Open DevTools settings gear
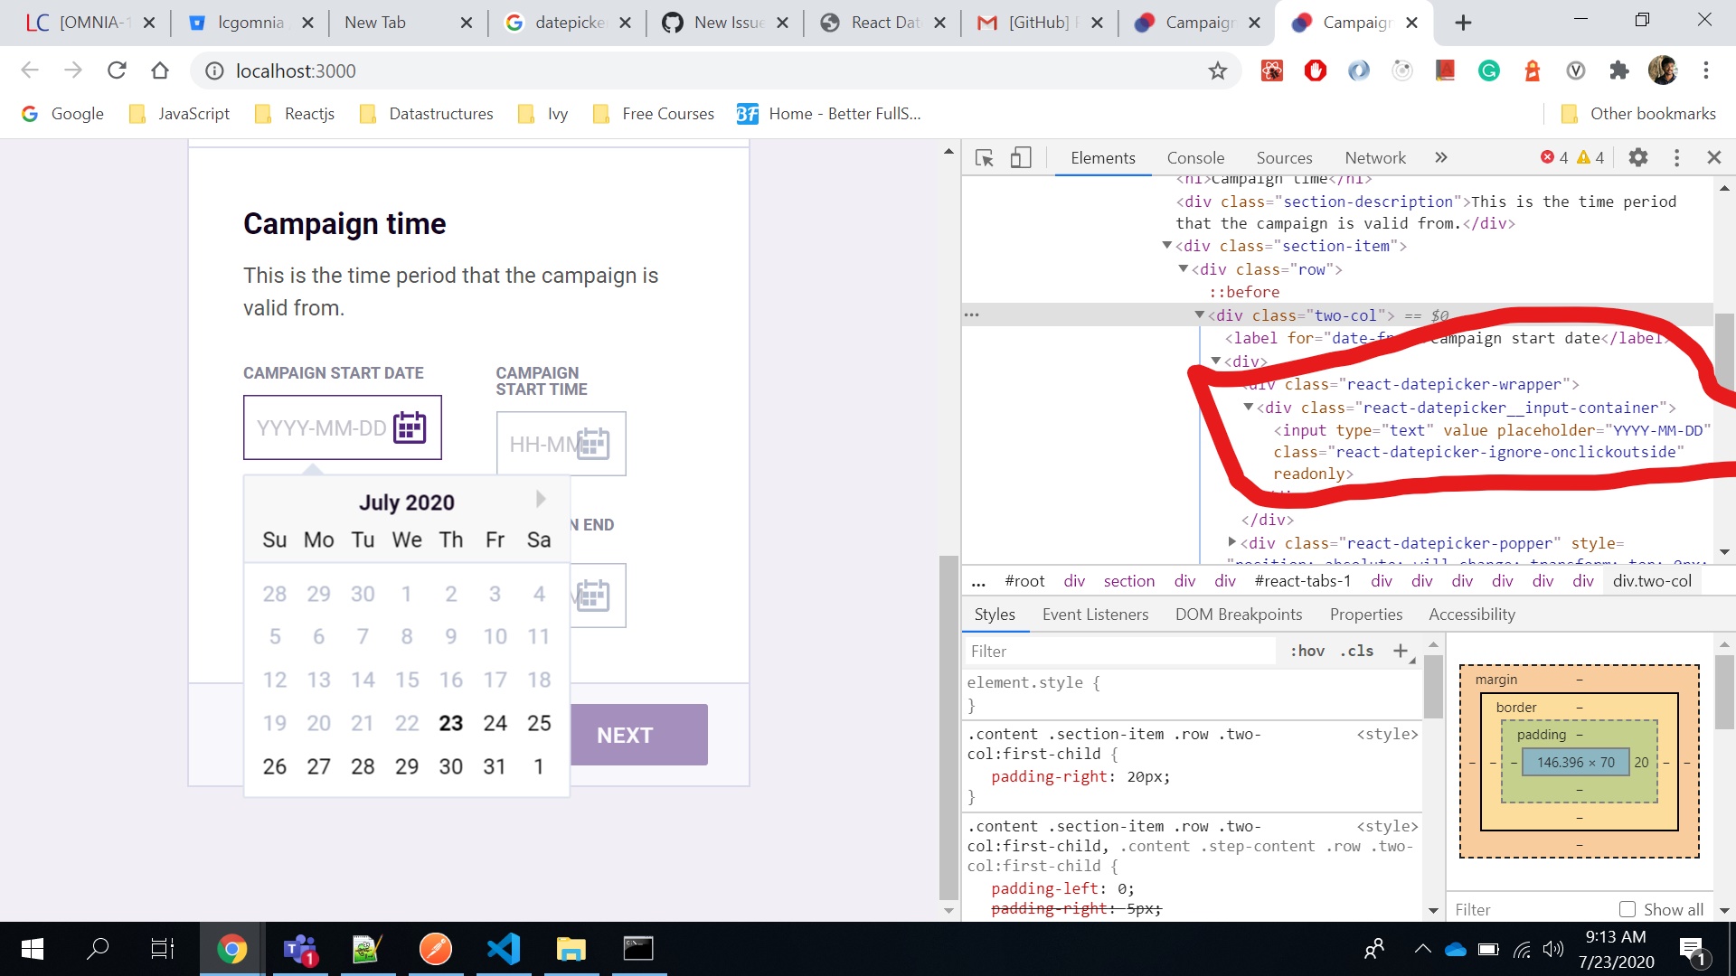The height and width of the screenshot is (976, 1736). [1638, 157]
